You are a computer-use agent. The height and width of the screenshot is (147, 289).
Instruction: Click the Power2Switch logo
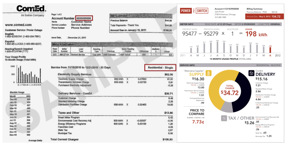(x=194, y=11)
